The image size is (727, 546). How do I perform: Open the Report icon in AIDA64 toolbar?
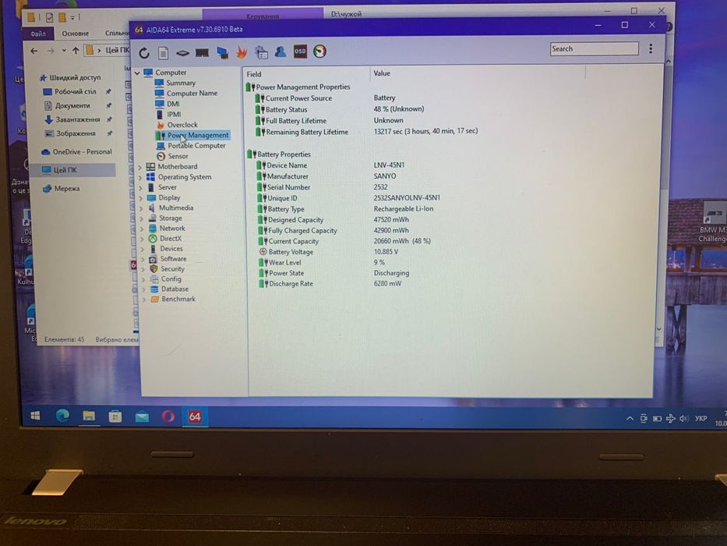coord(163,53)
